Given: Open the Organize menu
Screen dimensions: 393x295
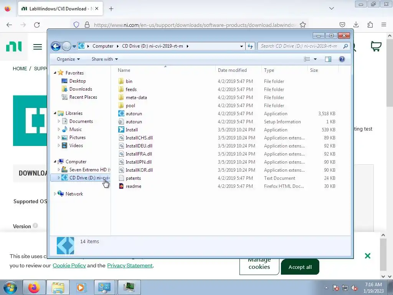Looking at the screenshot, I should [68, 59].
